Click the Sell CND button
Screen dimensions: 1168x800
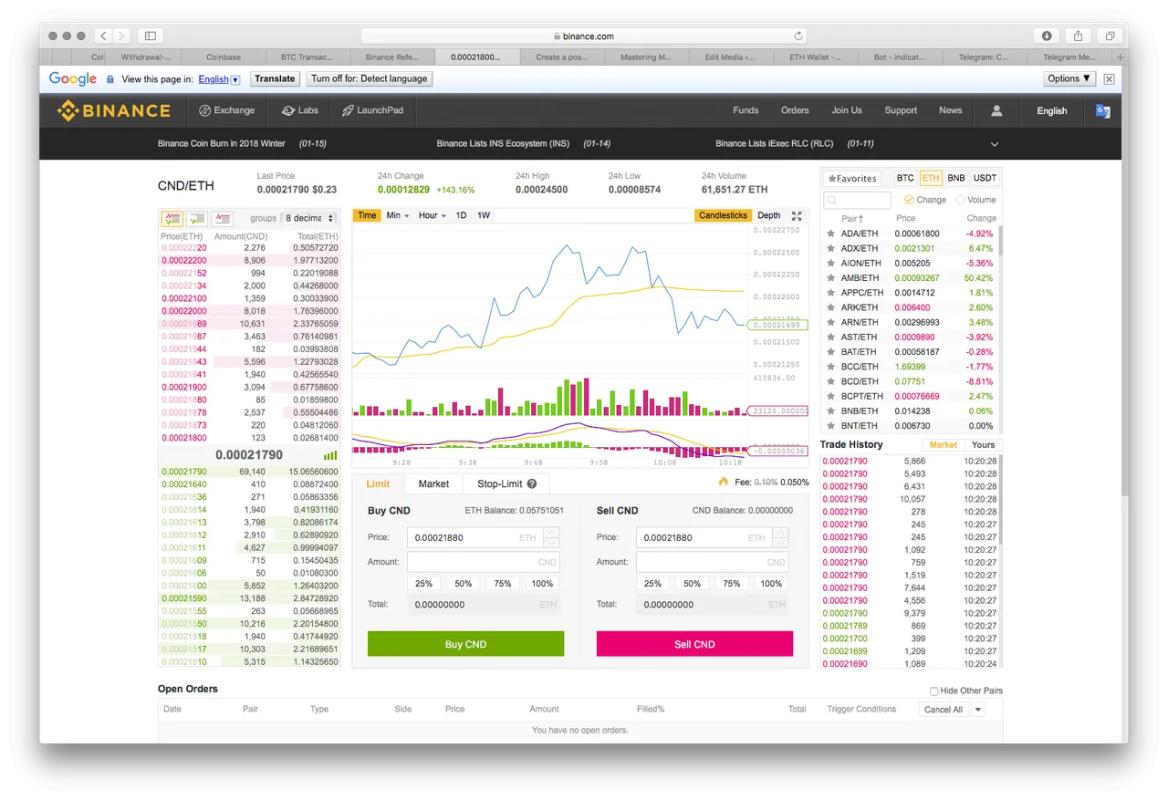694,644
